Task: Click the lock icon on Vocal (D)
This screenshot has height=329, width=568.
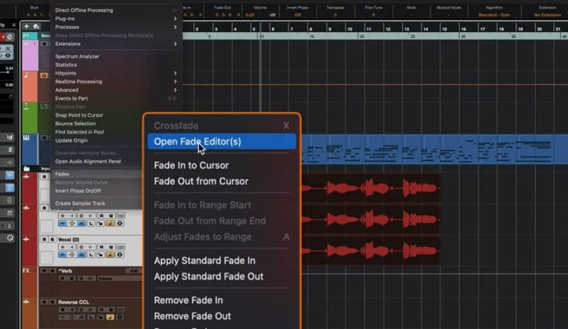Action: [x=100, y=255]
